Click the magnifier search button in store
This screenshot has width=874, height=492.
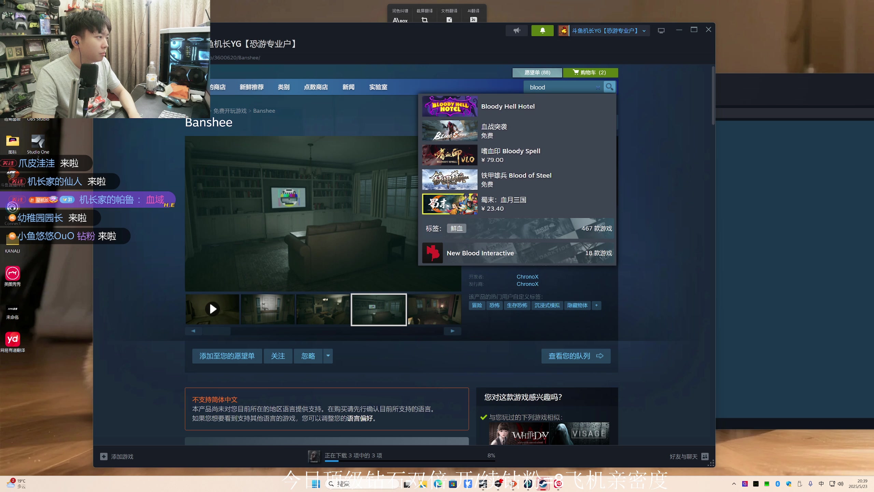tap(609, 87)
